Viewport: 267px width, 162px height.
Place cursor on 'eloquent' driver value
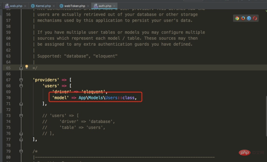pyautogui.click(x=93, y=92)
